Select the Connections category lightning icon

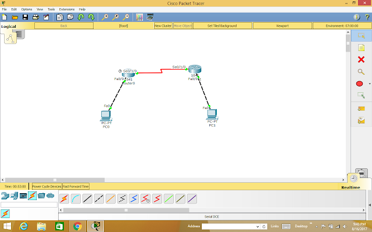coord(32,196)
